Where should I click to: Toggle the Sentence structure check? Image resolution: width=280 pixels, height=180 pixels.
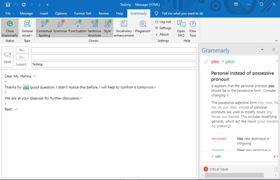(x=94, y=28)
